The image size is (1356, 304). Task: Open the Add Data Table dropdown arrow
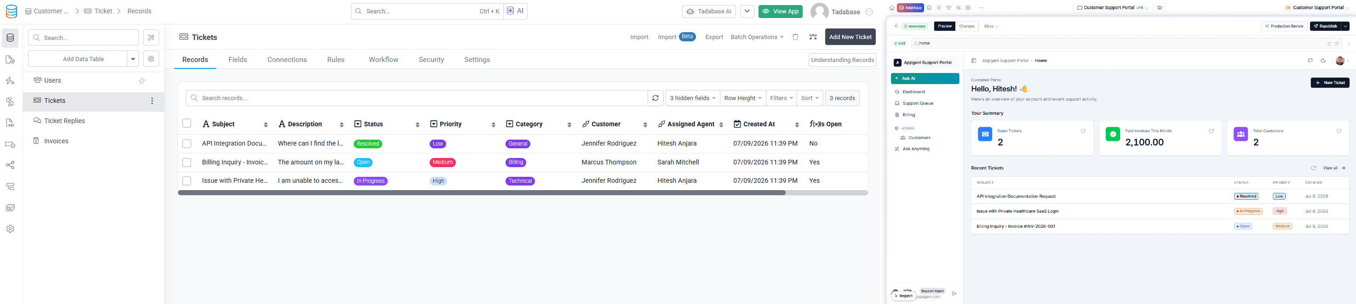click(133, 59)
